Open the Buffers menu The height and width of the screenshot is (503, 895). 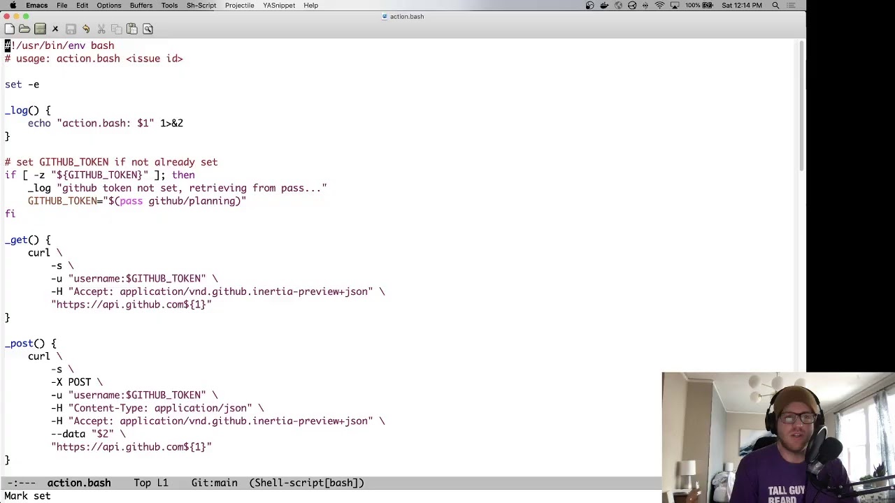[141, 6]
